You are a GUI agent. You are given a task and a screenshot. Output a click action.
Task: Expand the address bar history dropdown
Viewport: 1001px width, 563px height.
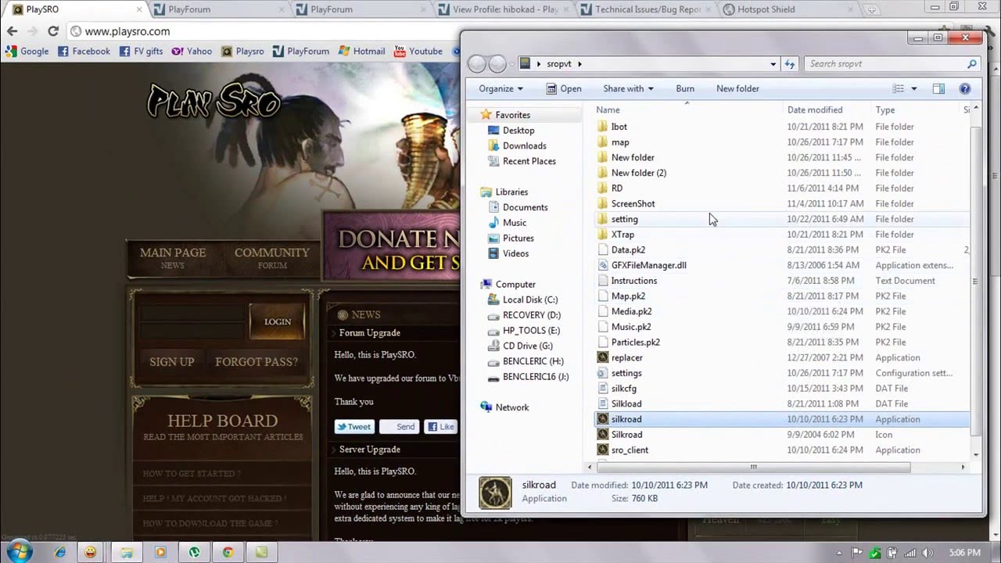pyautogui.click(x=773, y=64)
